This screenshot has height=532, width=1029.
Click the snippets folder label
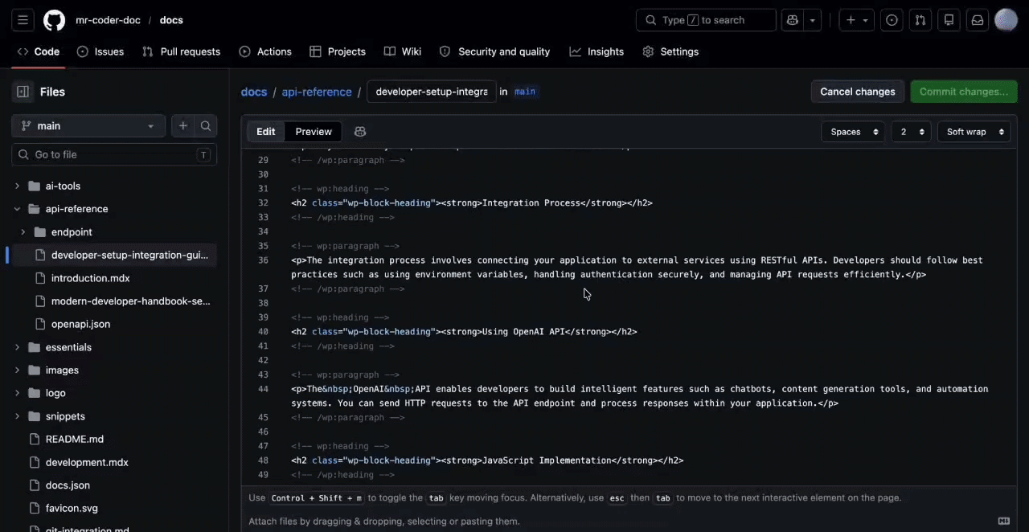(x=65, y=416)
